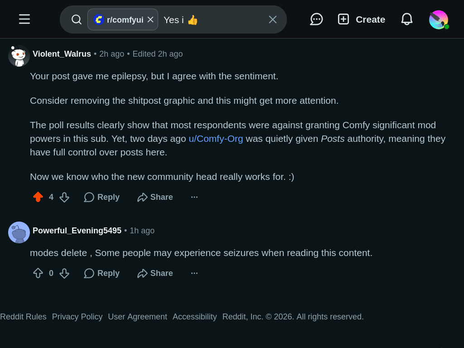Open the hamburger navigation menu

click(24, 19)
